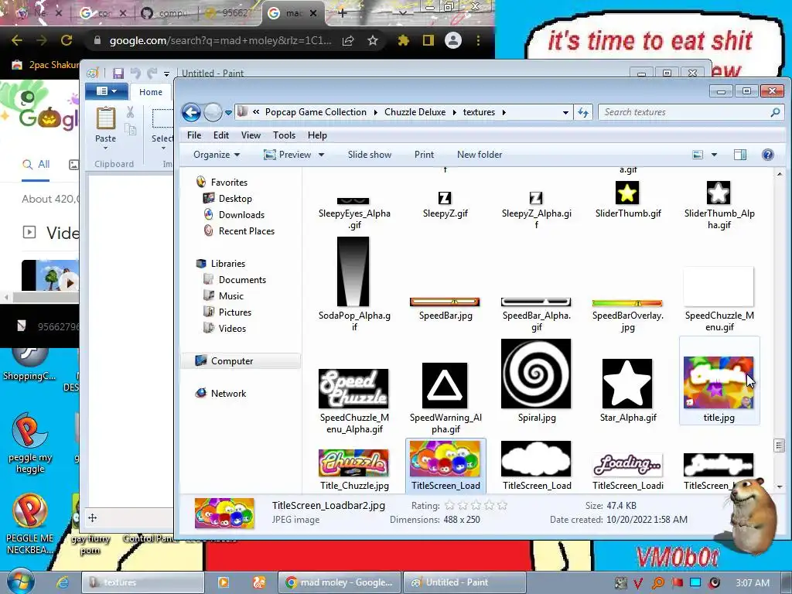The image size is (792, 594).
Task: Select the Star_Alpha.gif thumbnail
Action: [x=626, y=384]
